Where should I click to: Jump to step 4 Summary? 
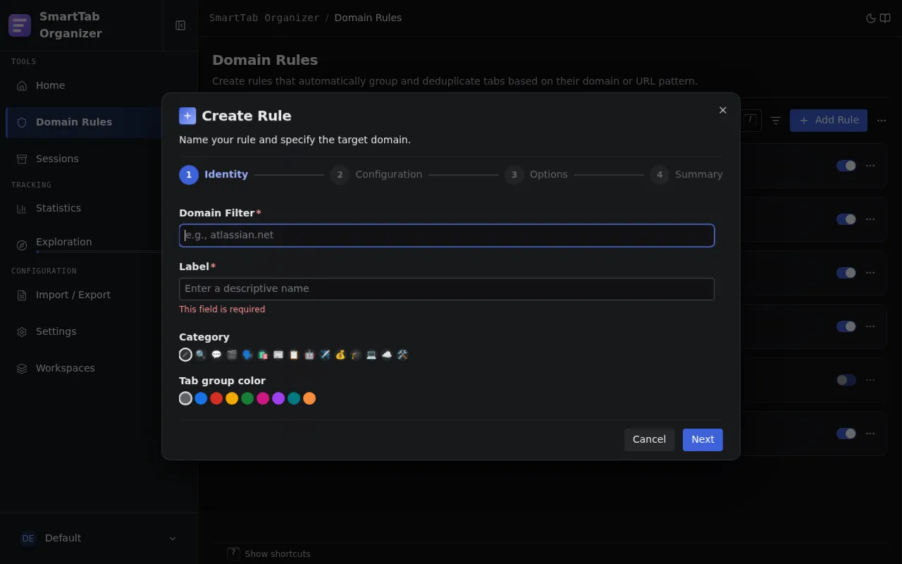point(686,175)
